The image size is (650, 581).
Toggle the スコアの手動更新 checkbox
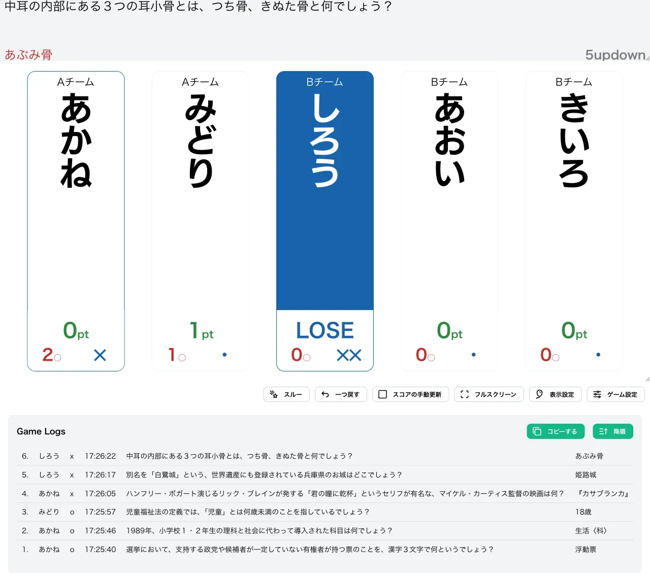410,394
